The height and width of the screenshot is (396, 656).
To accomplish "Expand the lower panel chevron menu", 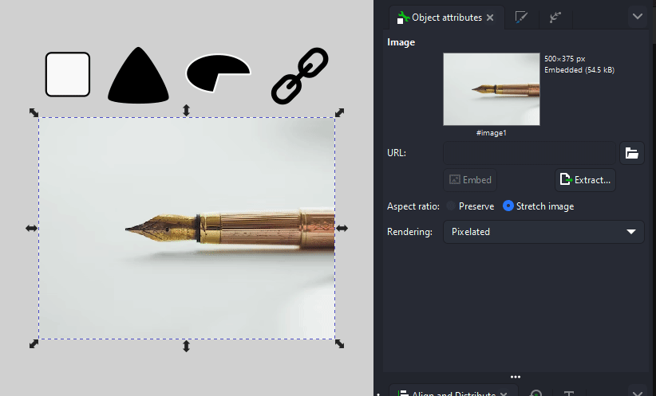I will click(x=637, y=392).
